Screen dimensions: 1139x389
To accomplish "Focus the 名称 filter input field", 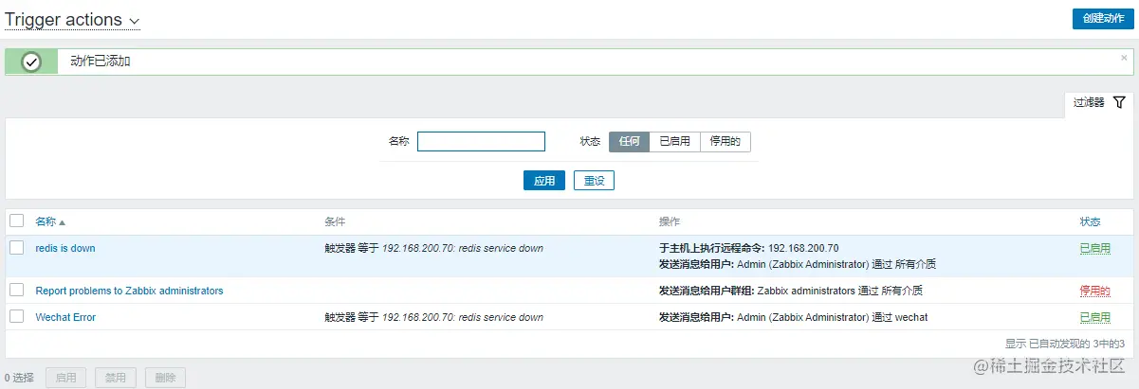I will (481, 141).
